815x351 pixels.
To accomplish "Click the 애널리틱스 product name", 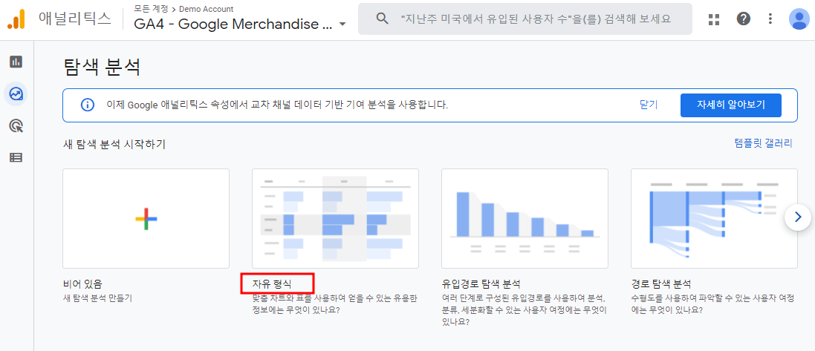I will (75, 19).
